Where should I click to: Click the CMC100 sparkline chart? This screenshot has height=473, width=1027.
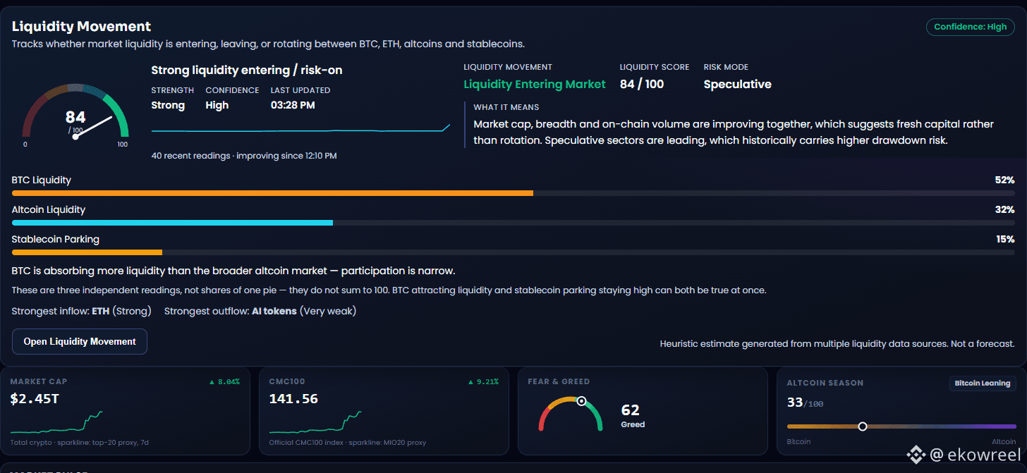[x=315, y=422]
